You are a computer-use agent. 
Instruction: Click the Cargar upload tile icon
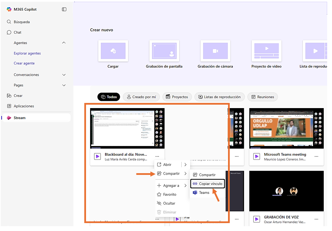113,51
